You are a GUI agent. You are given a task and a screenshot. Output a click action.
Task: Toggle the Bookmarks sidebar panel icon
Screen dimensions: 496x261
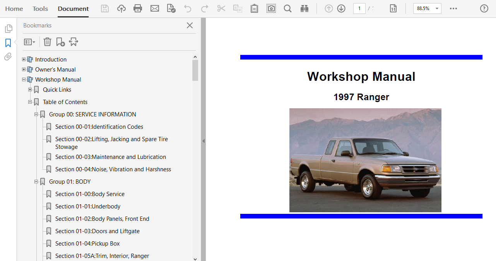click(x=8, y=43)
